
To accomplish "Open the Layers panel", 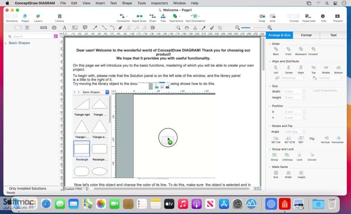I will (38, 18).
